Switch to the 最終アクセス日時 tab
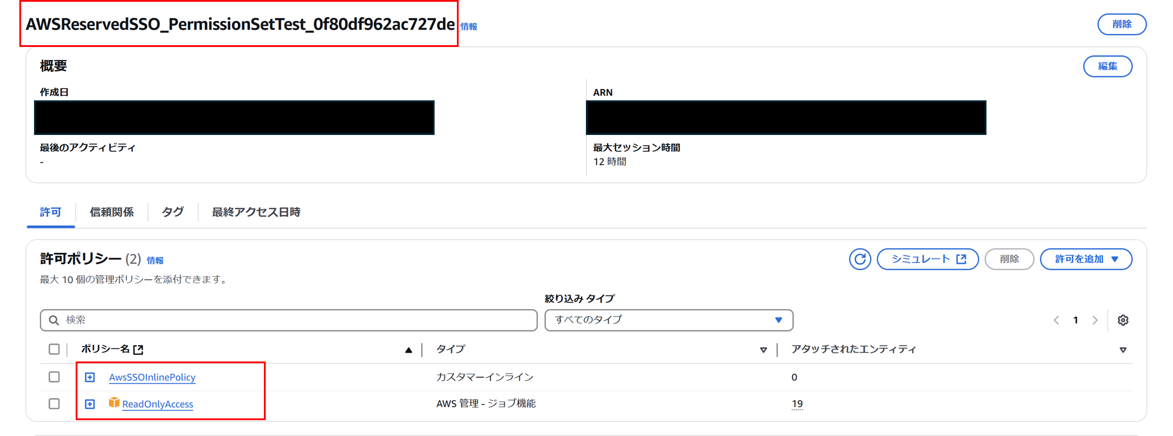Screen dimensions: 1173x436 [256, 212]
